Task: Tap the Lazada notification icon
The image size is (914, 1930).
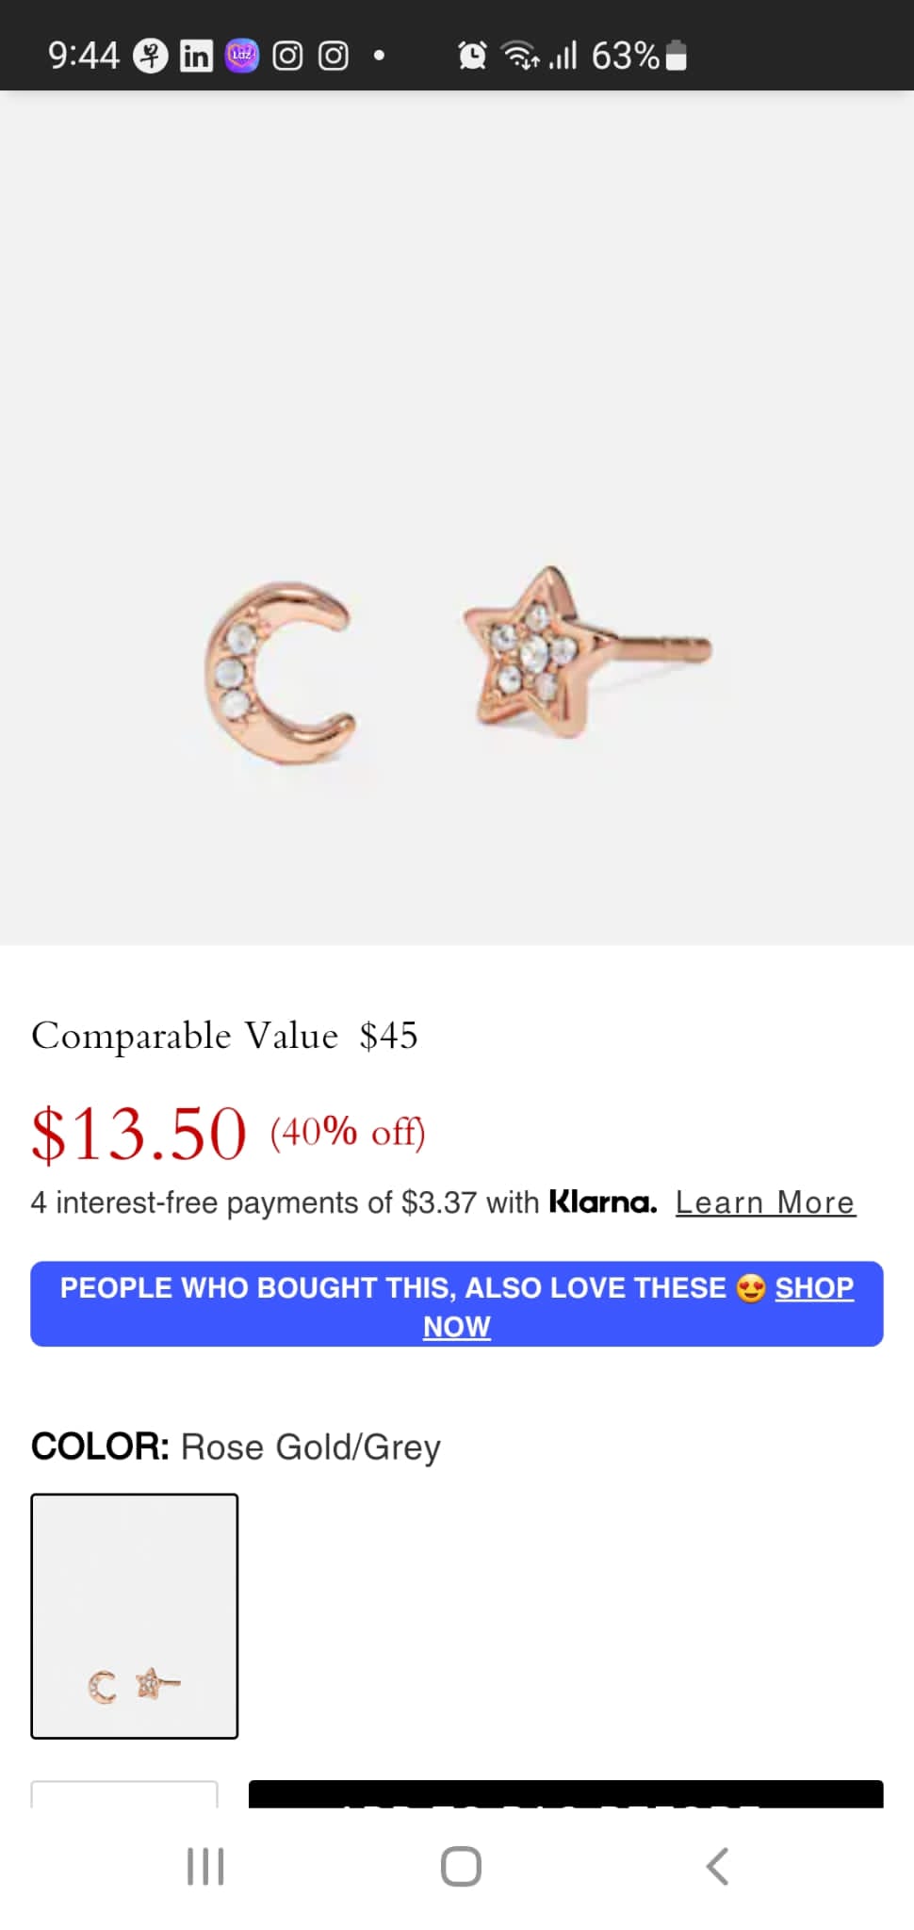Action: [242, 56]
